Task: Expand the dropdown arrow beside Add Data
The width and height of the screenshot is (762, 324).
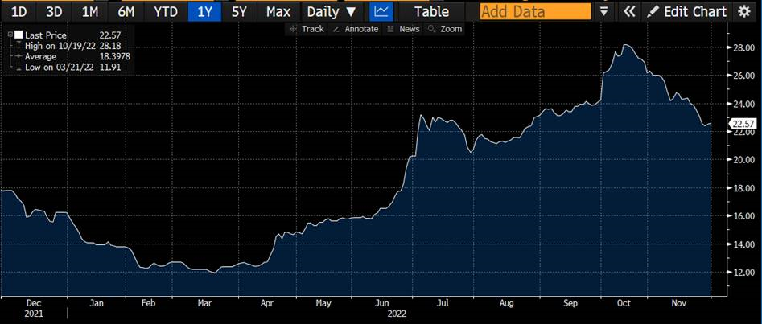Action: point(604,11)
